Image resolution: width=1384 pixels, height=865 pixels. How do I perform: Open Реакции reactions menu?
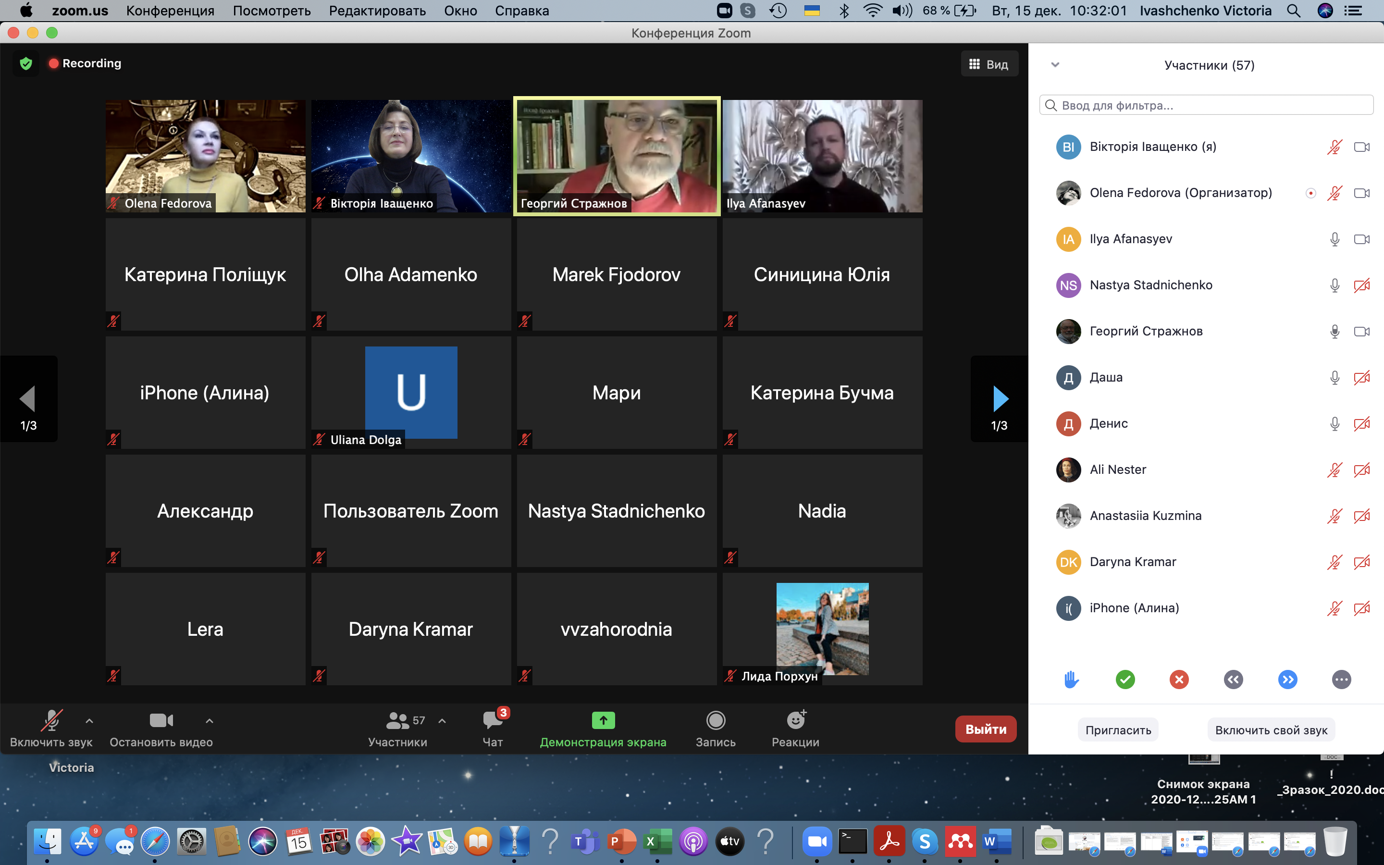[x=795, y=729]
